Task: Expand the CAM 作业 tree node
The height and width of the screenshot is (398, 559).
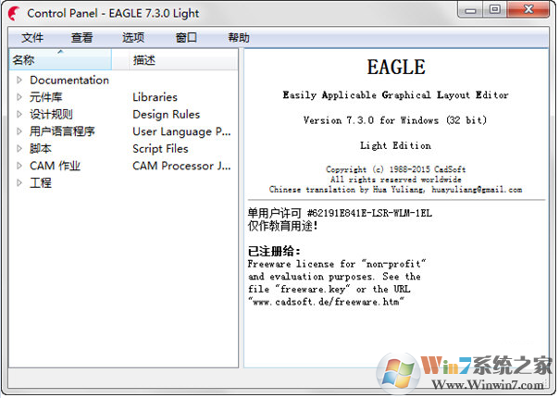Action: pyautogui.click(x=19, y=166)
